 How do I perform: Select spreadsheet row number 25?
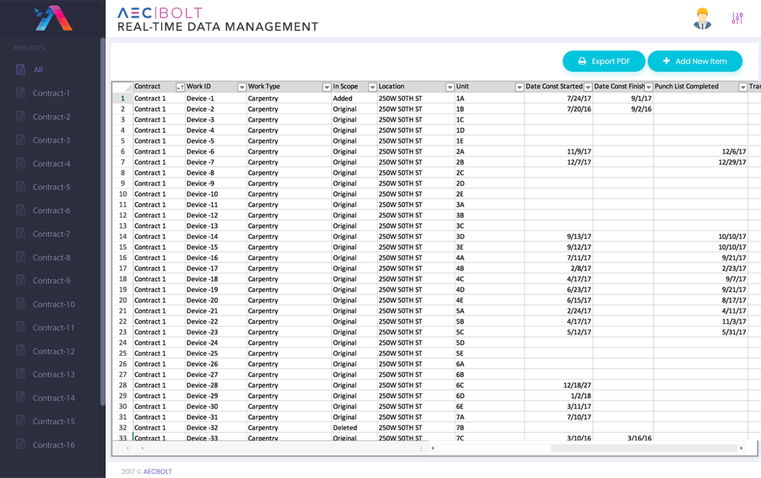(x=123, y=354)
